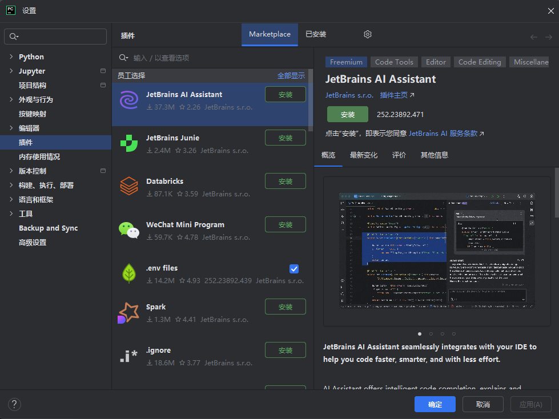Expand the 编辑器 node
The height and width of the screenshot is (419, 559).
pyautogui.click(x=11, y=128)
